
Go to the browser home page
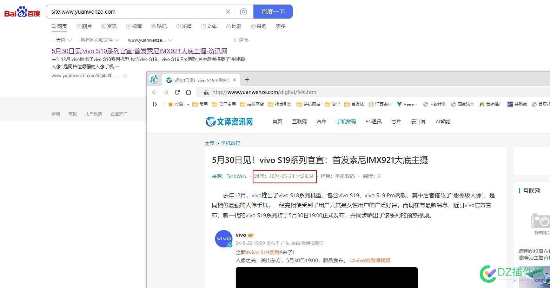click(188, 92)
